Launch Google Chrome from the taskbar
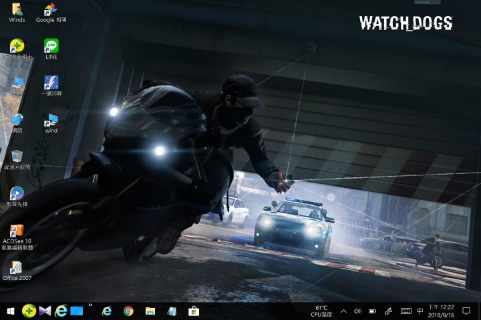This screenshot has width=481, height=320. (128, 311)
